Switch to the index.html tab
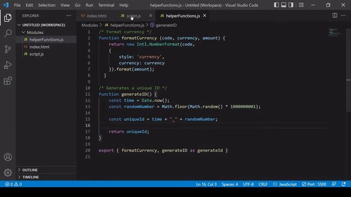Viewport: 351px width, 197px height. pyautogui.click(x=97, y=16)
